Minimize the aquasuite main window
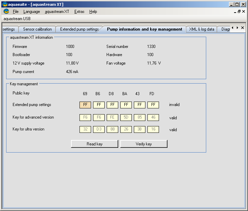This screenshot has height=211, width=248. (x=231, y=4)
